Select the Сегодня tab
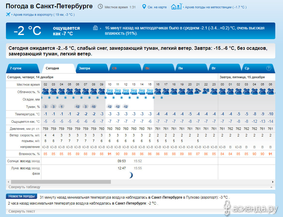Viewport: 283px width, 217px height. 58,68
